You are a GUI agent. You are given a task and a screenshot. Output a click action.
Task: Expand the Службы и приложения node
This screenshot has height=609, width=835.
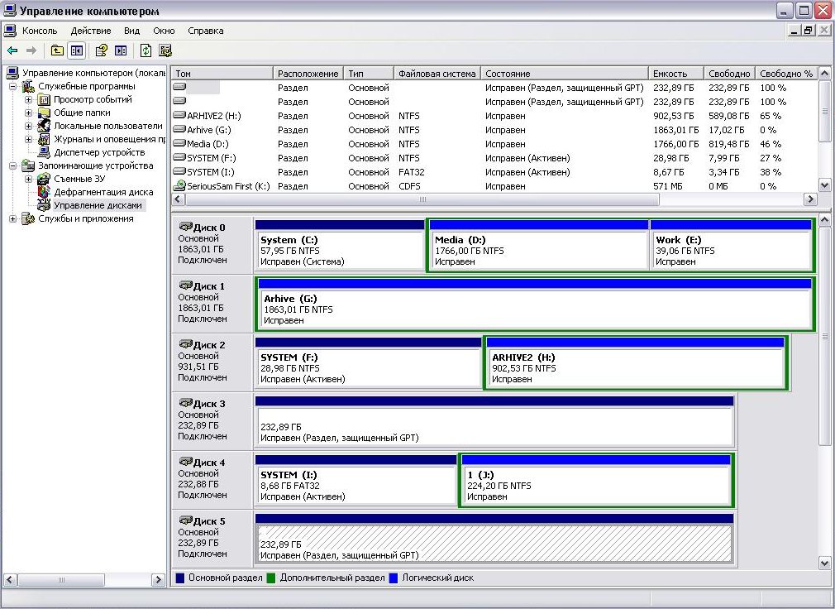tap(12, 218)
